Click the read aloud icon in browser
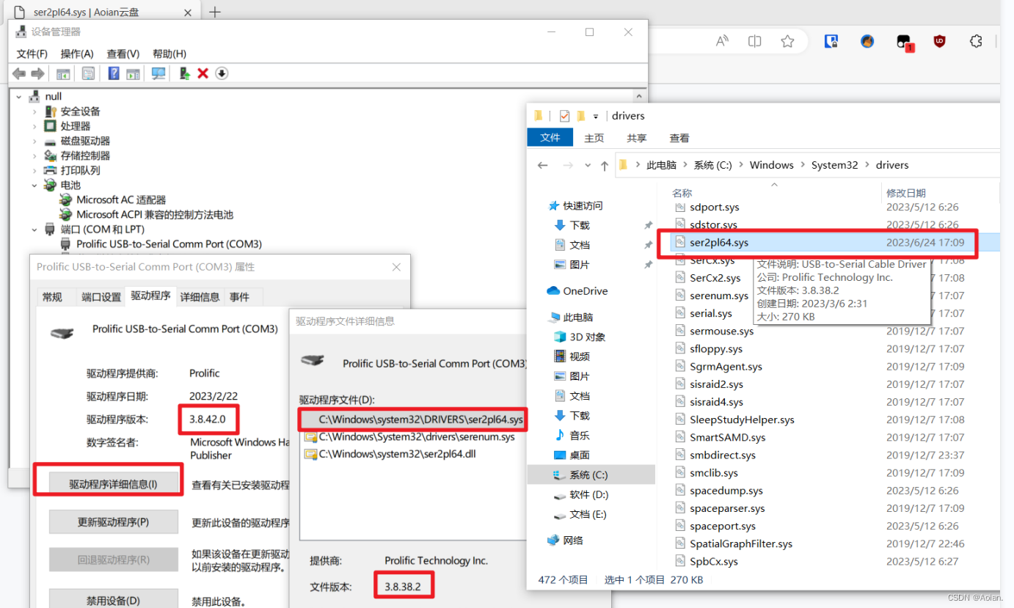This screenshot has width=1014, height=608. click(x=722, y=41)
